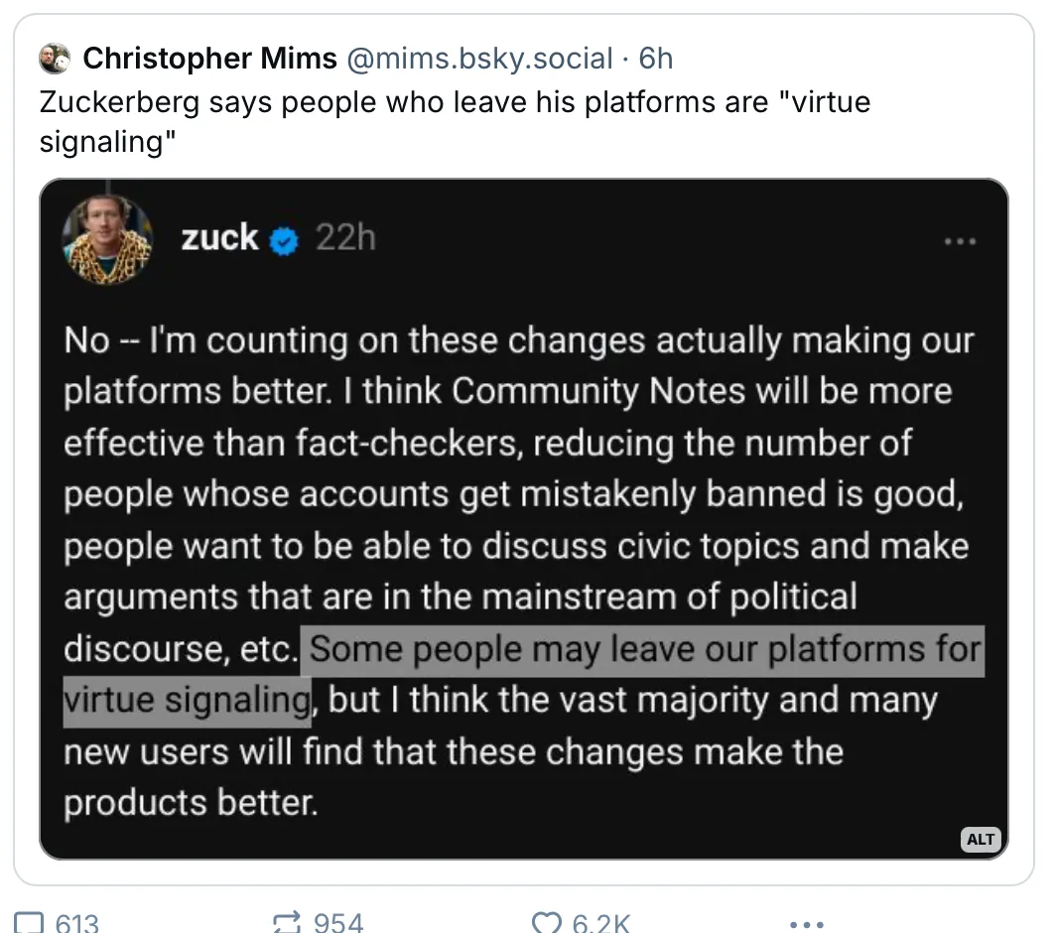The width and height of the screenshot is (1056, 933).
Task: Like the post with the heart icon
Action: [x=546, y=923]
